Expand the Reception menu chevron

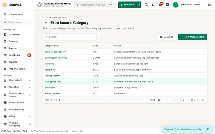pos(30,87)
